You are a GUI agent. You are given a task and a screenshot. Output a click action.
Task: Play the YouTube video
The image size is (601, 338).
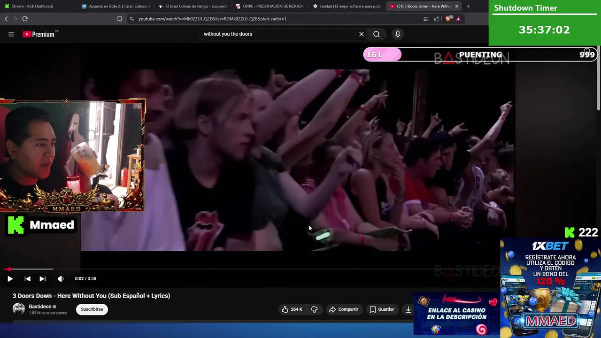pos(10,278)
